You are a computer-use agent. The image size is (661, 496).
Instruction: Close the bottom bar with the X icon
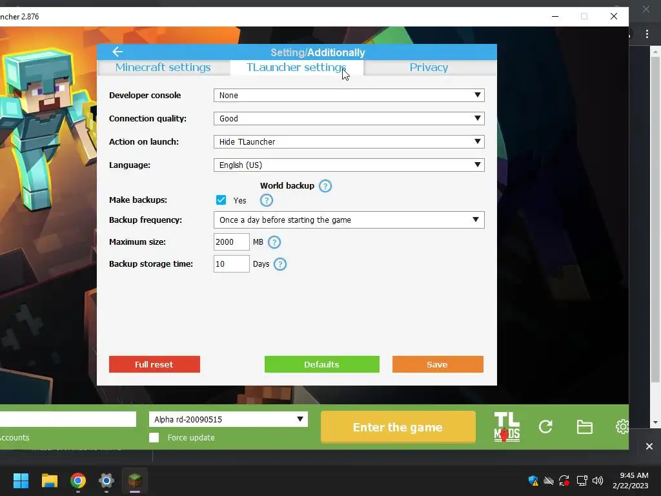click(649, 446)
